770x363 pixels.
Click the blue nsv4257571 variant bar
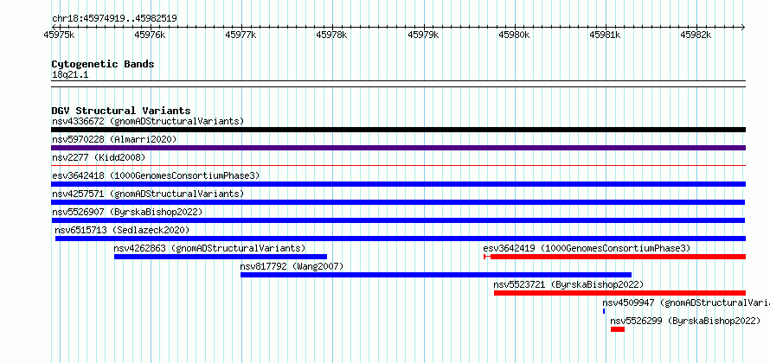click(398, 202)
